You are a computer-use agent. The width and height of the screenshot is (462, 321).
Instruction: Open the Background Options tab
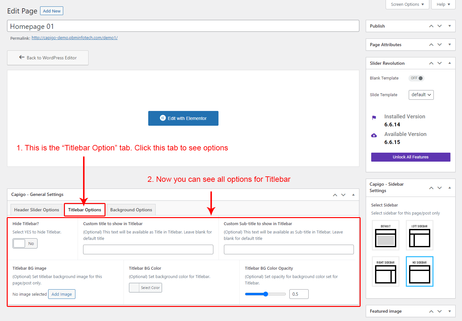(x=131, y=210)
